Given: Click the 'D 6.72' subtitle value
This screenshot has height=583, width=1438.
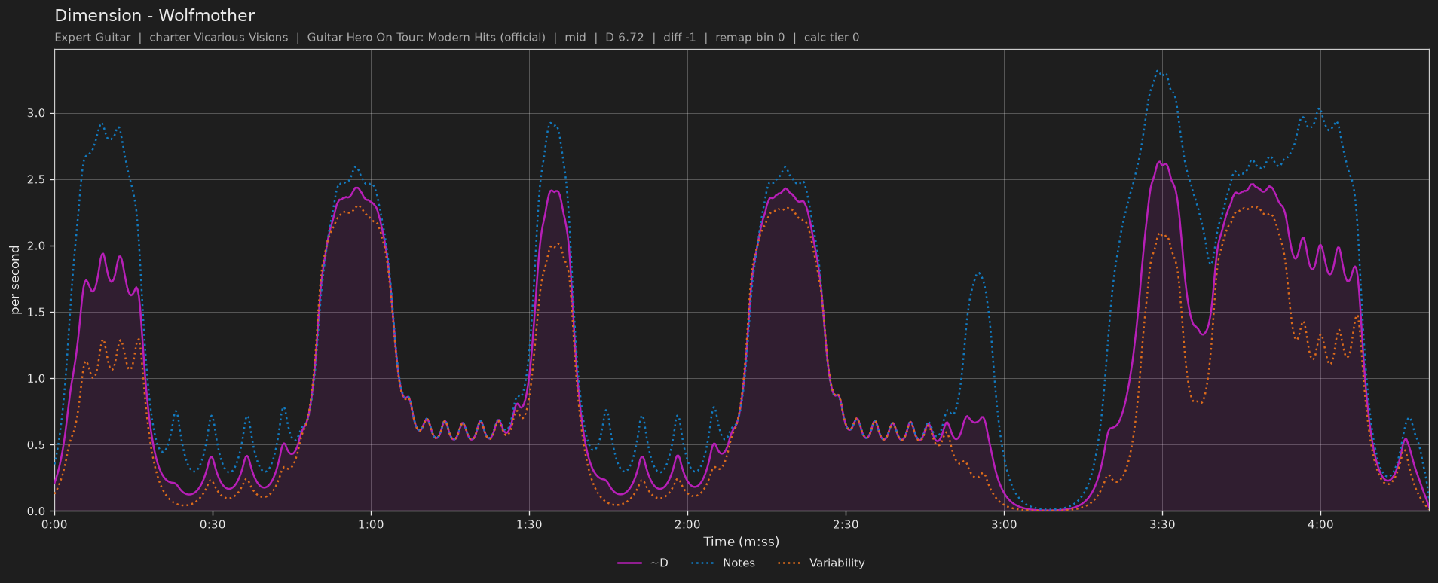Looking at the screenshot, I should tap(624, 37).
